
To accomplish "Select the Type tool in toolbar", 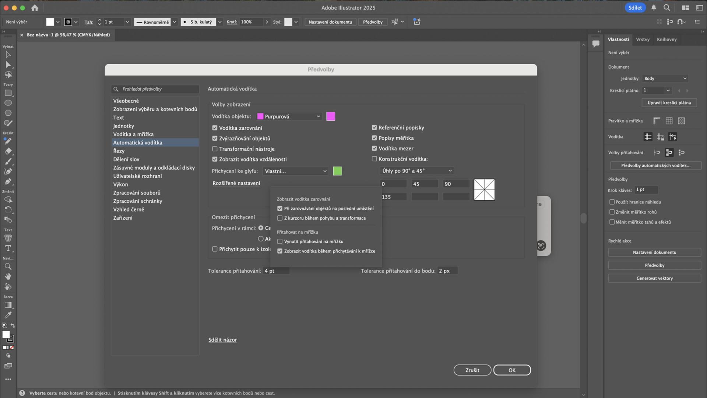I will click(x=8, y=248).
